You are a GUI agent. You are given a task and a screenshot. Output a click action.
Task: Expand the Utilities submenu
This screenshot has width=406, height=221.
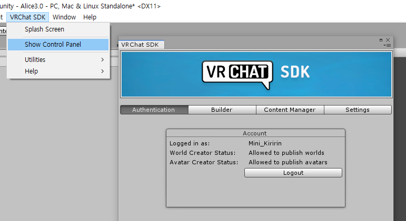58,60
